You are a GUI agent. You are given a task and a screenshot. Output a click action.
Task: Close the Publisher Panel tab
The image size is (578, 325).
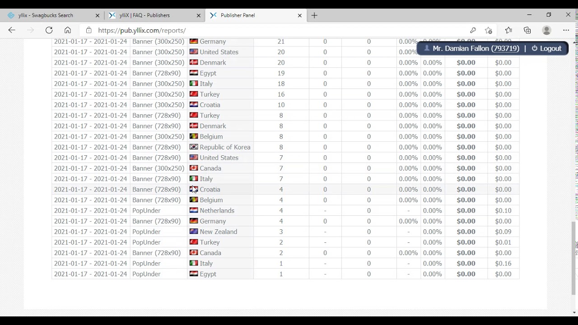[299, 15]
